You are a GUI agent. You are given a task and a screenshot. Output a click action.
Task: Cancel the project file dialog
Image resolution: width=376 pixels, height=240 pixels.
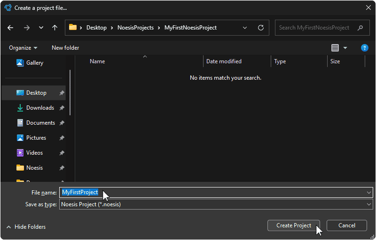tap(347, 225)
